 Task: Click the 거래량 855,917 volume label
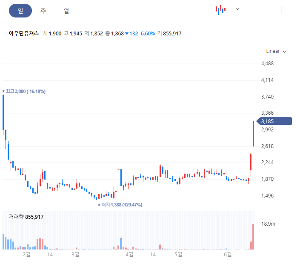coord(26,217)
